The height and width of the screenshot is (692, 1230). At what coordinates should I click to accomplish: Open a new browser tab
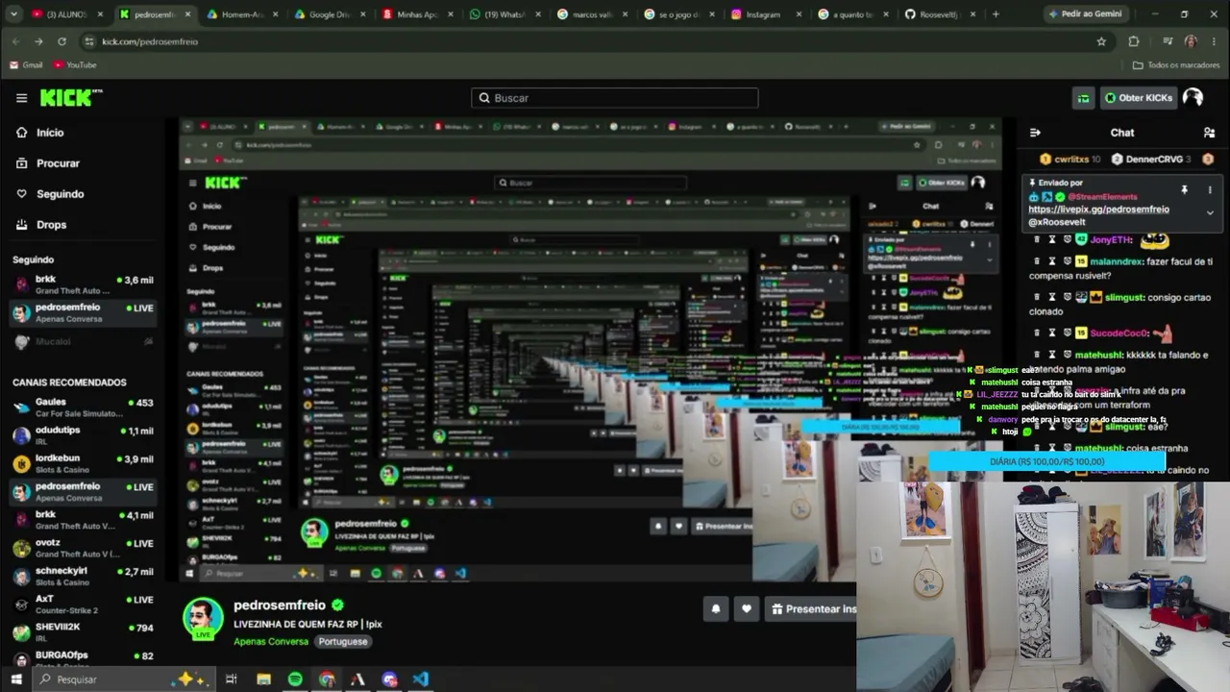click(996, 14)
